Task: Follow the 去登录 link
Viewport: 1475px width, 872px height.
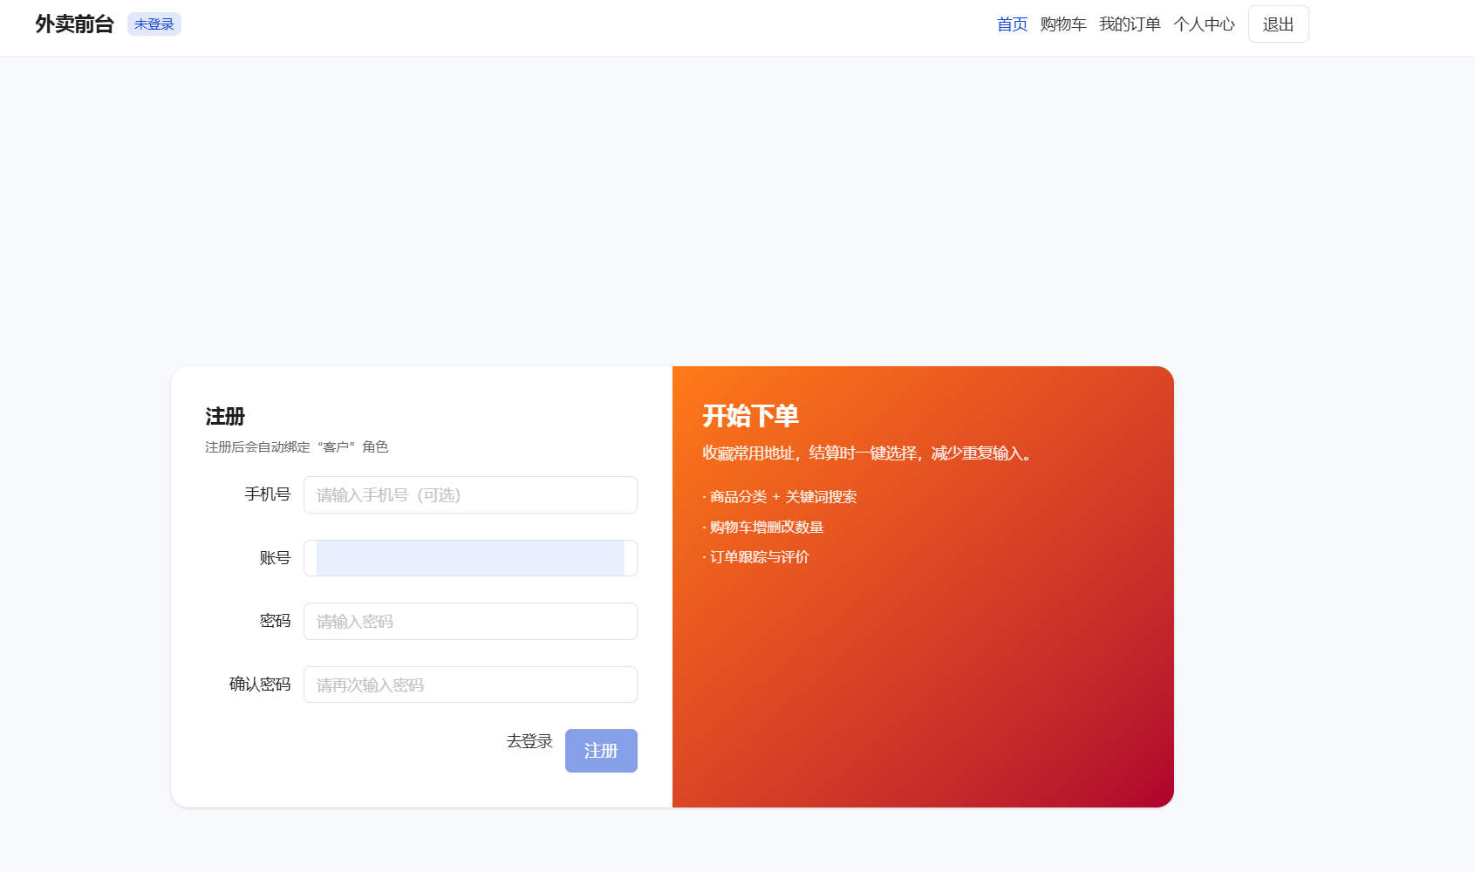Action: tap(529, 741)
